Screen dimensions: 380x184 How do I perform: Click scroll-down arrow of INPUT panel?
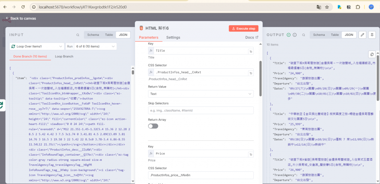click(133, 181)
